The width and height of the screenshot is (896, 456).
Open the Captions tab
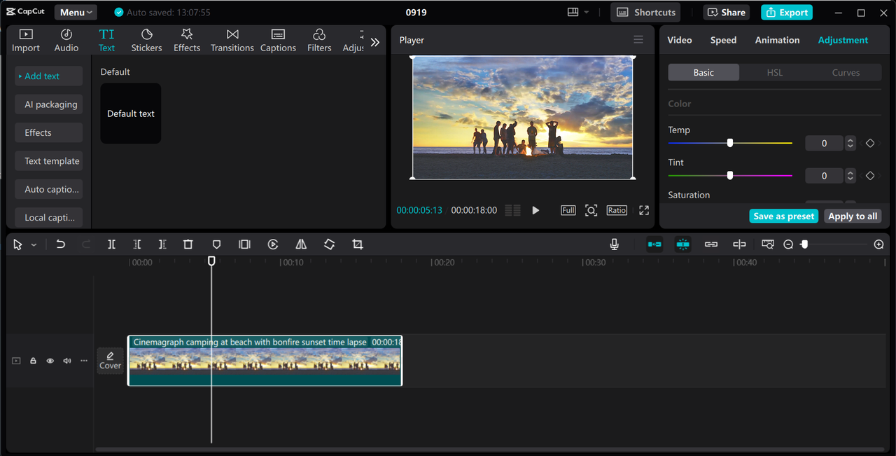[x=278, y=41]
